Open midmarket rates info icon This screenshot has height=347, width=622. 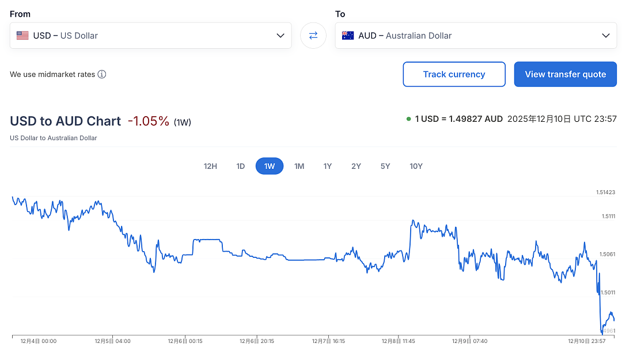(x=102, y=74)
